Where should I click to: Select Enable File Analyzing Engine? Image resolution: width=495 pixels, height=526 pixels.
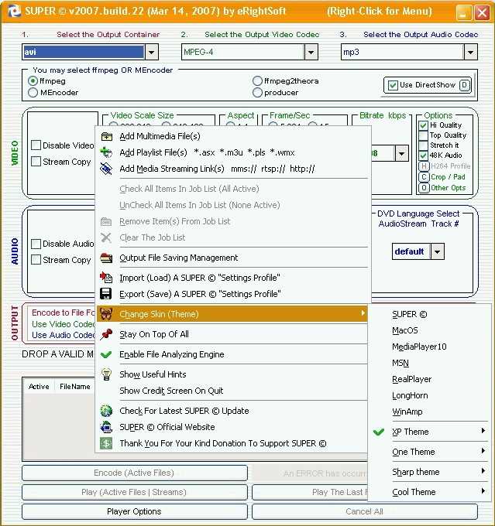[x=171, y=354]
